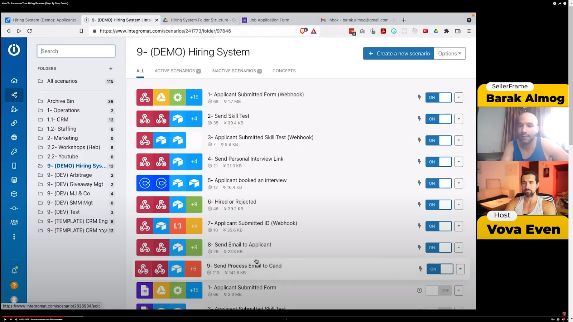Turn on the inactive Applicant Submitted Form scenario
Screen dimensions: 573x322
[x=438, y=291]
